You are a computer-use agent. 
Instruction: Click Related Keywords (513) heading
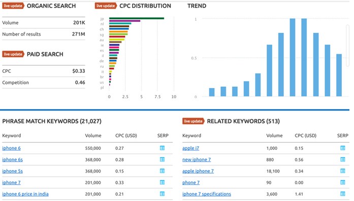[x=243, y=122]
